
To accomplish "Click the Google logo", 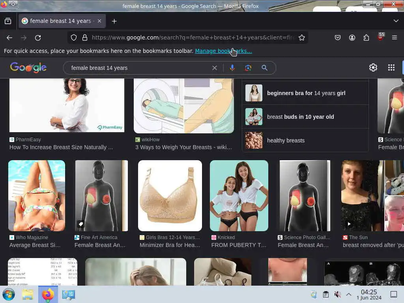I will (x=28, y=67).
